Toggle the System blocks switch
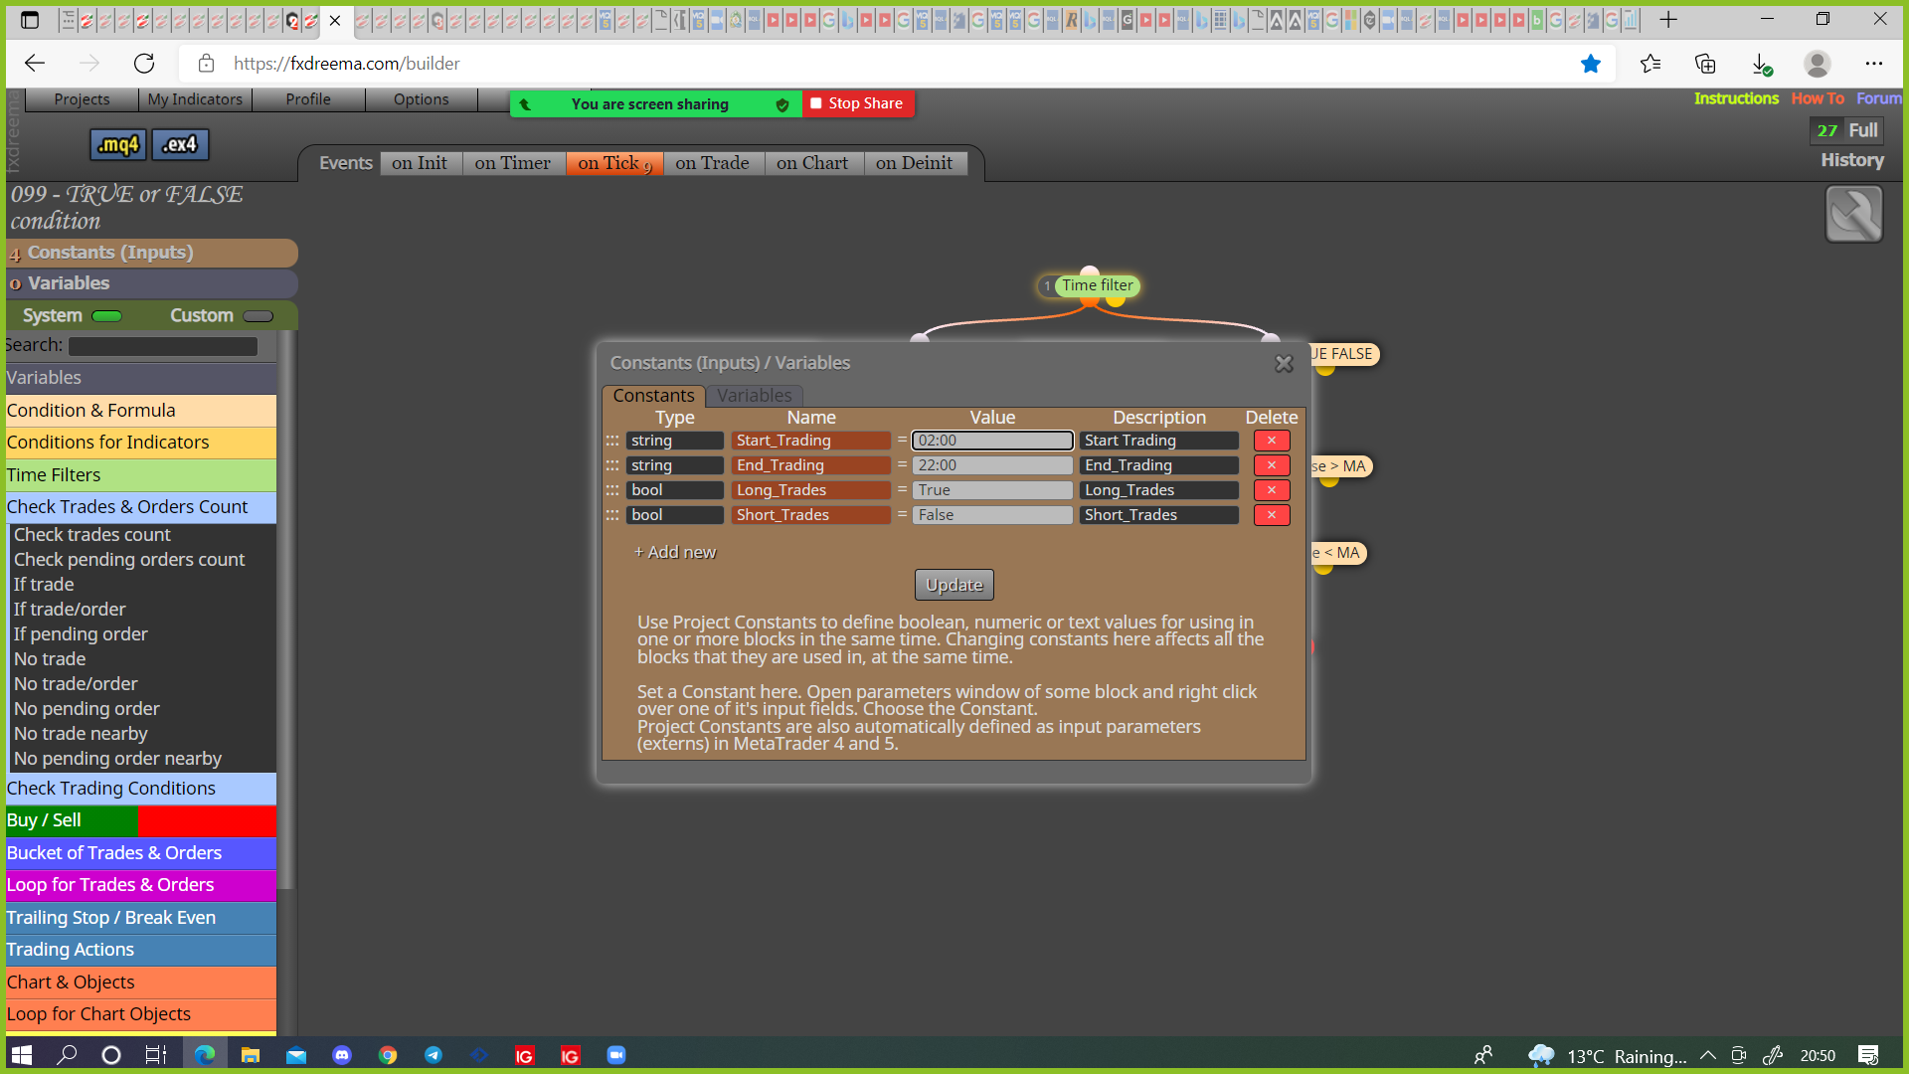This screenshot has height=1074, width=1909. click(x=106, y=316)
